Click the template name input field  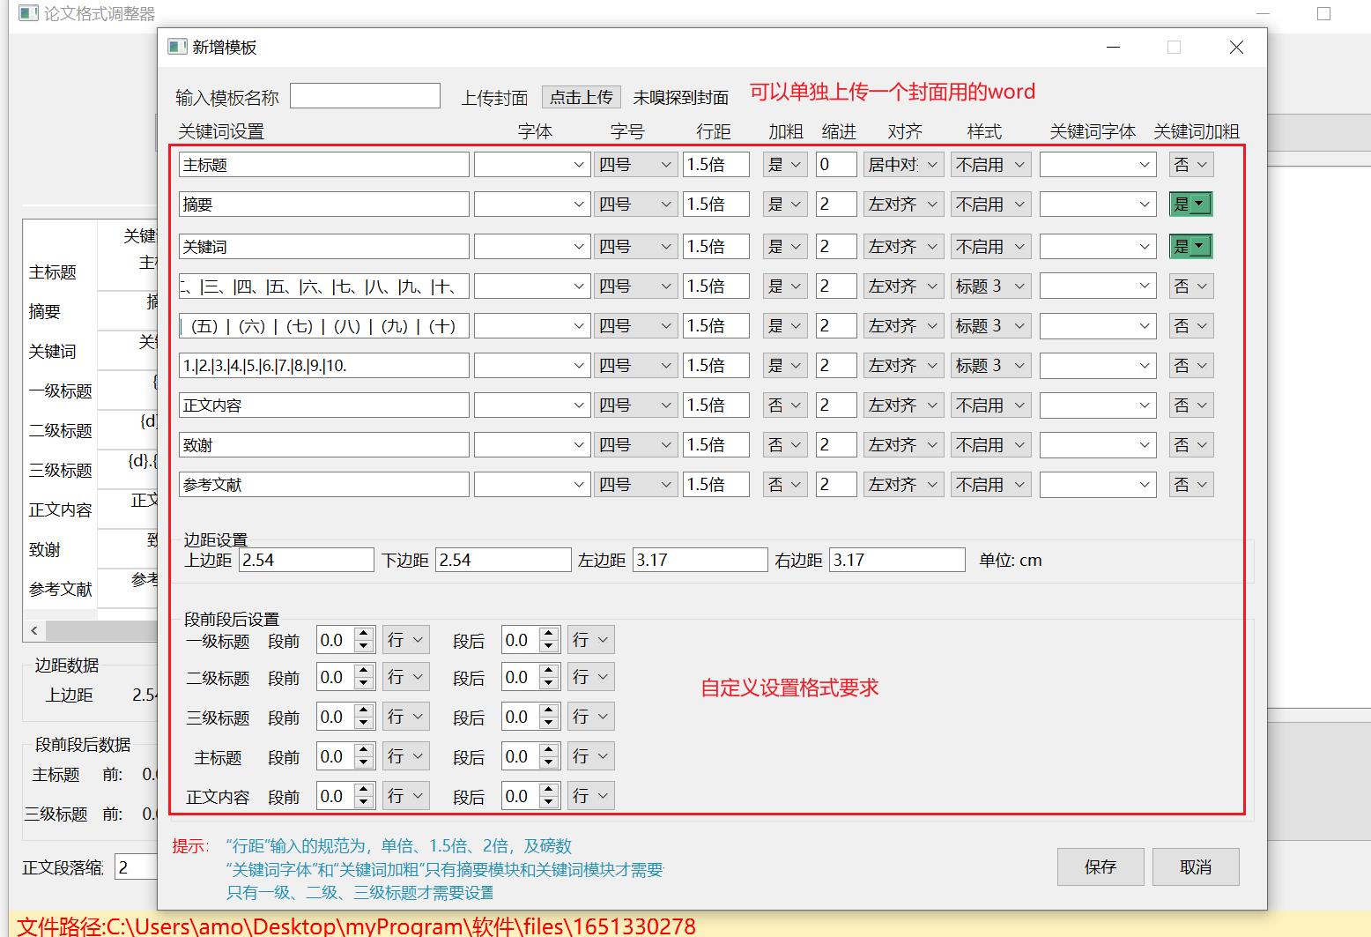pyautogui.click(x=365, y=96)
